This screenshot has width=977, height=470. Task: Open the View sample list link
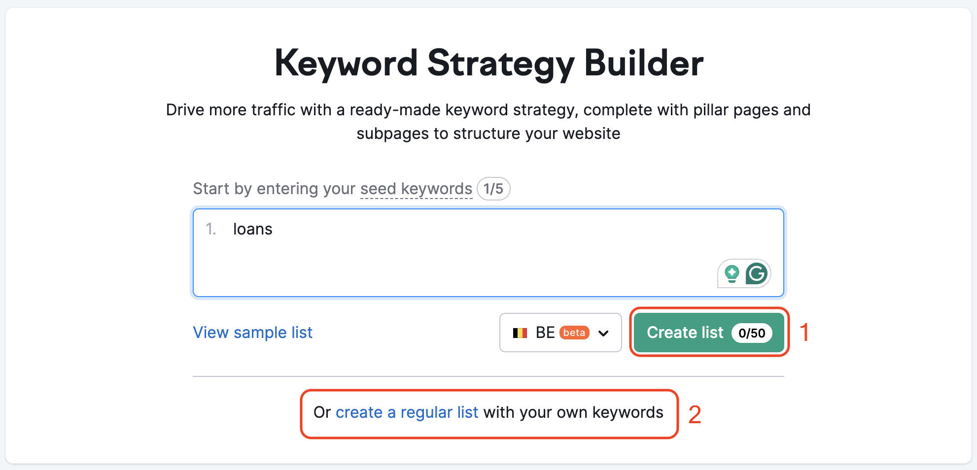pos(252,333)
